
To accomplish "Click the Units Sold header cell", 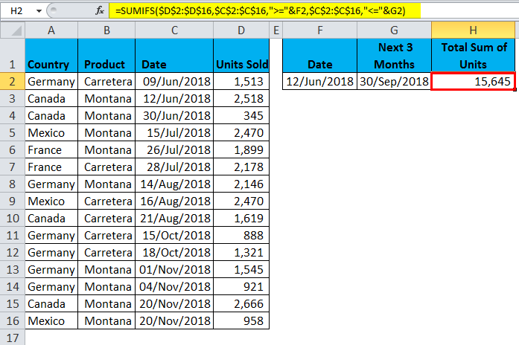I will pyautogui.click(x=241, y=64).
